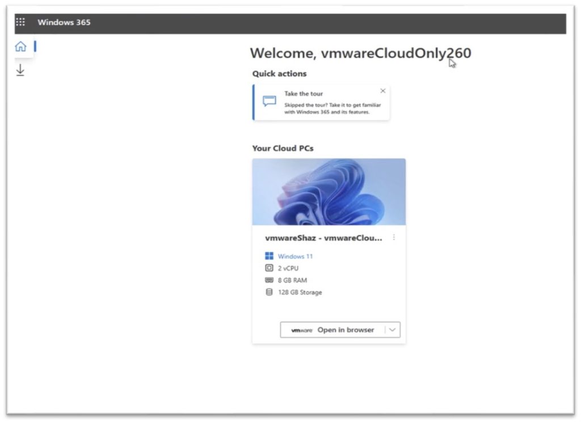Click the Welcome vmwareCloudOnly260 heading
This screenshot has width=581, height=423.
pyautogui.click(x=360, y=53)
